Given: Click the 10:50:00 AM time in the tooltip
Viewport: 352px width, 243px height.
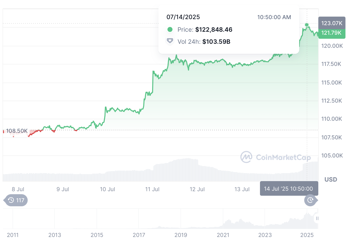Looking at the screenshot, I should coord(274,17).
